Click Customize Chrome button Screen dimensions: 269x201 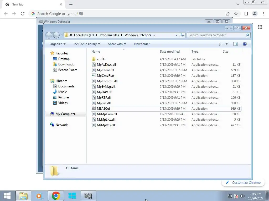(x=243, y=182)
